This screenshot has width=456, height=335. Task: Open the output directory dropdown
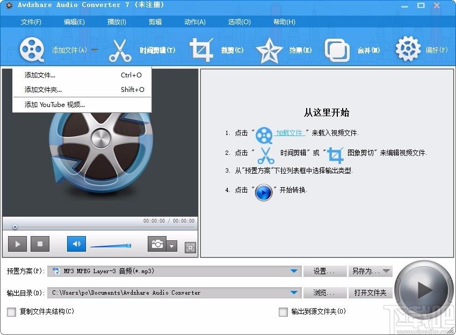point(294,292)
